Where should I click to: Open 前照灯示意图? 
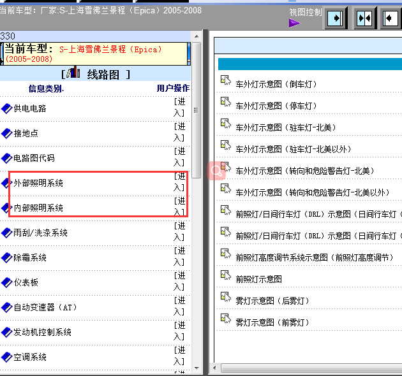click(258, 279)
